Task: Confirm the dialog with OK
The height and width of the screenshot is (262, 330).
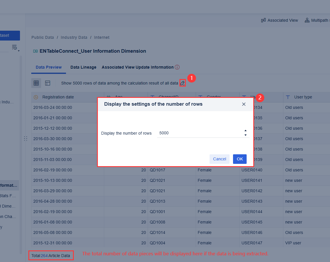Action: [x=240, y=159]
